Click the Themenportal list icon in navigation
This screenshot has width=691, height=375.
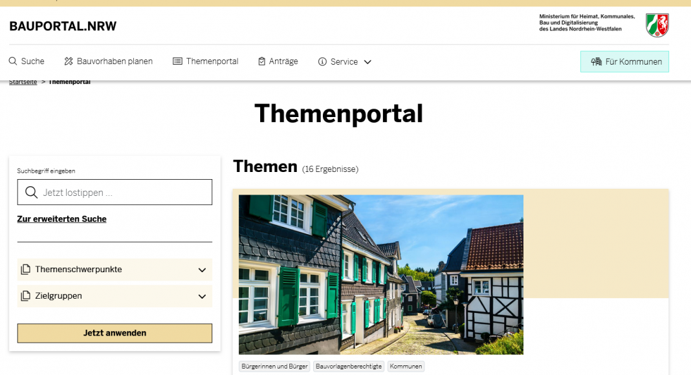click(177, 61)
